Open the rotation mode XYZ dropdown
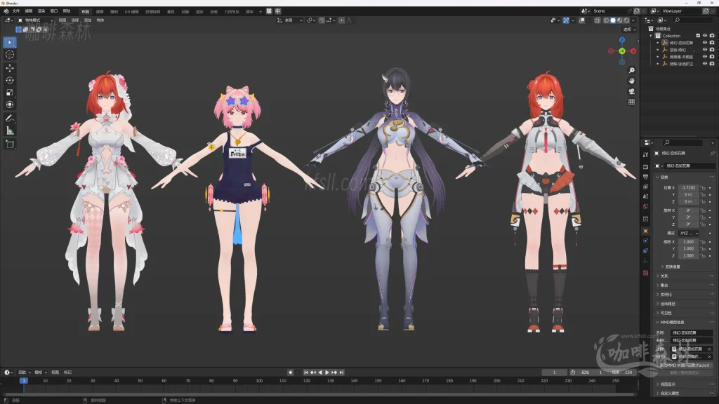The height and width of the screenshot is (404, 719). tap(689, 233)
